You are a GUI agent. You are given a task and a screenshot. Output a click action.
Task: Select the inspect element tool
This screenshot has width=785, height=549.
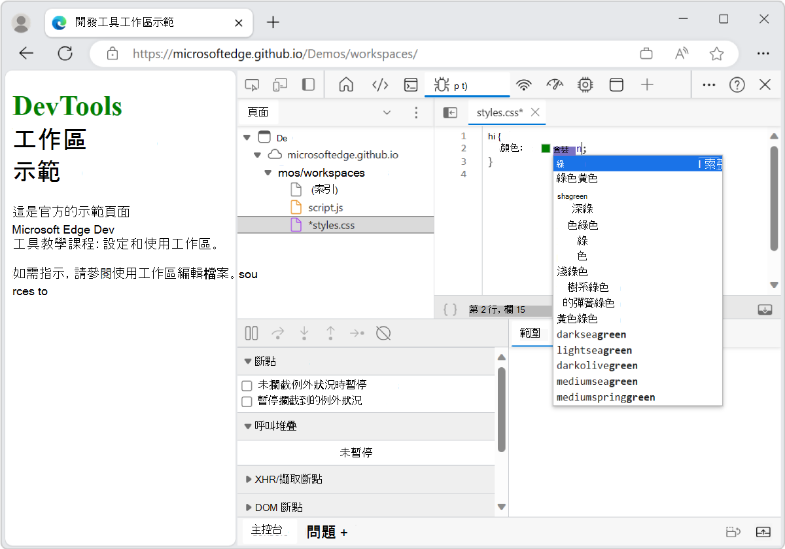251,84
